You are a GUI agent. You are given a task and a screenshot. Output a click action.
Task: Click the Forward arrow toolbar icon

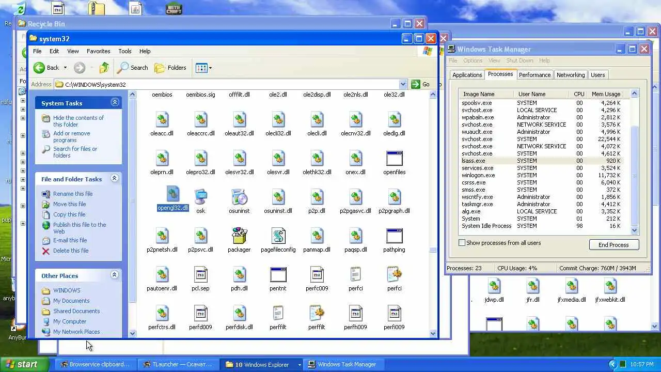[79, 68]
